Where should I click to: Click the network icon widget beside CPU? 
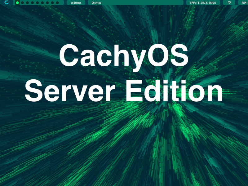click(x=229, y=2)
